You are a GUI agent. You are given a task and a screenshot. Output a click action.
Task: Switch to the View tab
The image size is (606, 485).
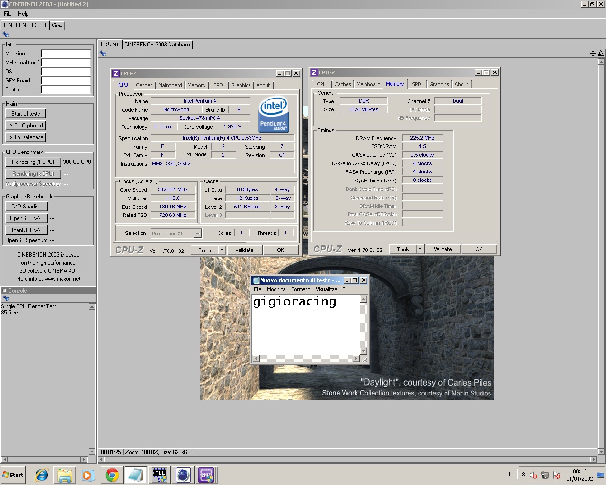(57, 26)
